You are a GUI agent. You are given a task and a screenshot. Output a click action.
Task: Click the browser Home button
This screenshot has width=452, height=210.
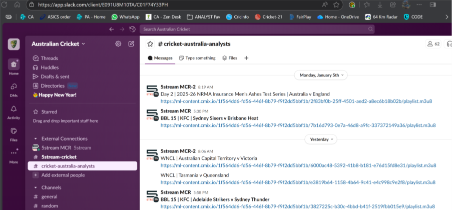coord(18,4)
